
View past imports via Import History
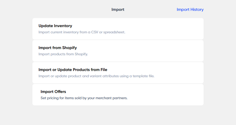[190, 10]
